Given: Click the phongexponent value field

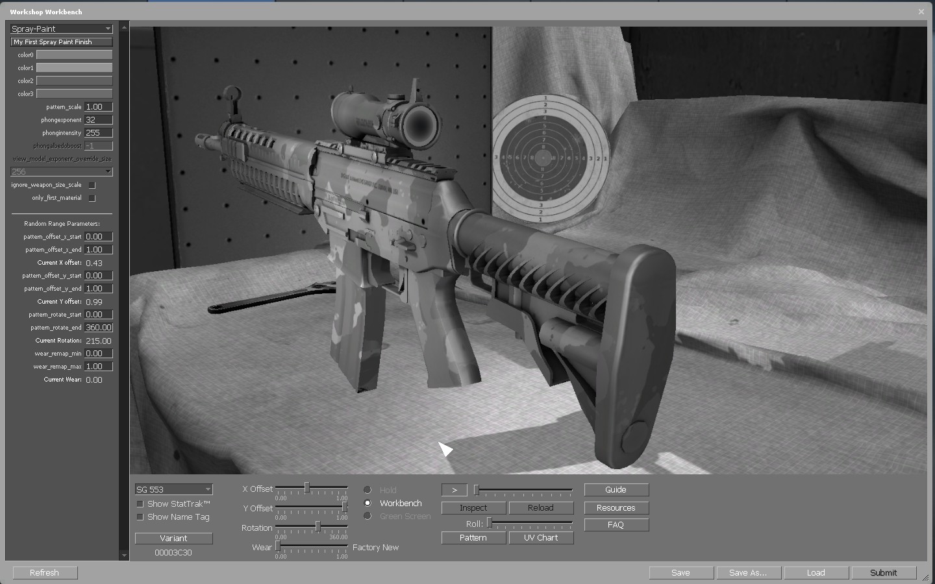Looking at the screenshot, I should tap(99, 120).
